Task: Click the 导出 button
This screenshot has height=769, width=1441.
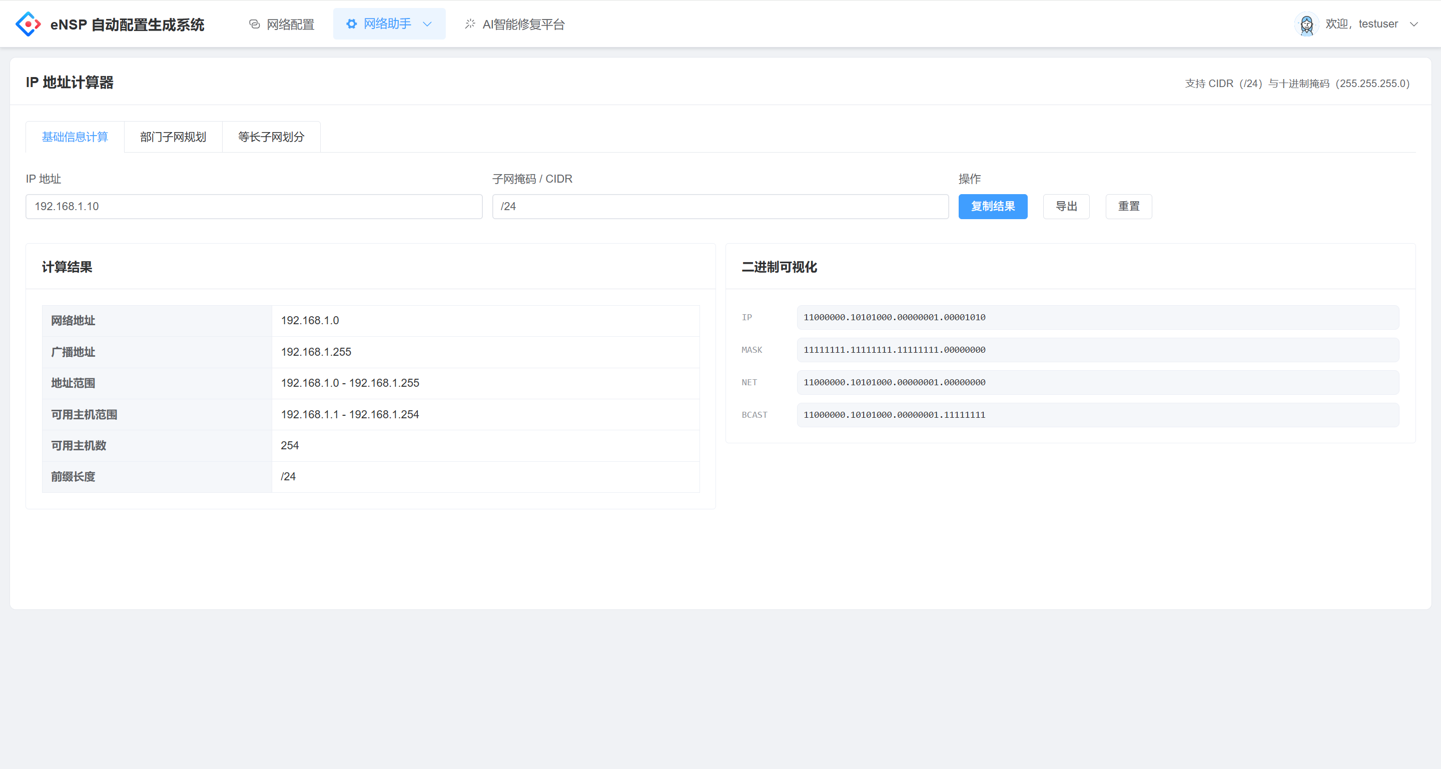Action: pyautogui.click(x=1066, y=206)
